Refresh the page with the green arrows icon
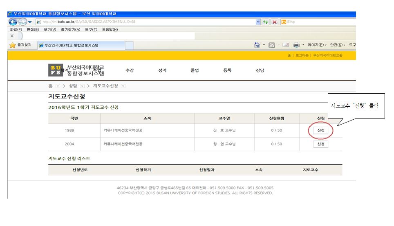The image size is (394, 226). [x=266, y=22]
